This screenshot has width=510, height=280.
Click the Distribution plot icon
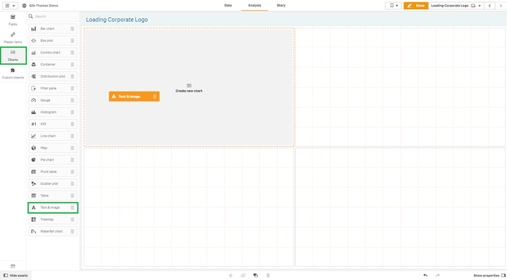(34, 76)
